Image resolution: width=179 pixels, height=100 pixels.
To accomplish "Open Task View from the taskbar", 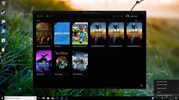I will 39,98.
